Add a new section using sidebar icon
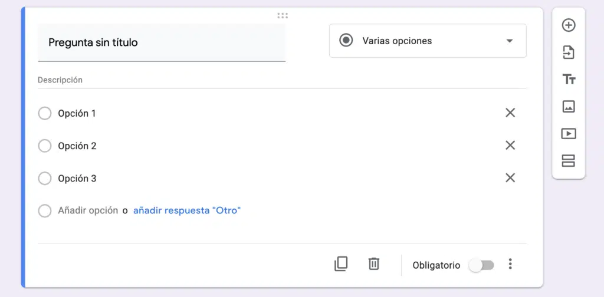Screen dimensions: 604x297 click(569, 161)
